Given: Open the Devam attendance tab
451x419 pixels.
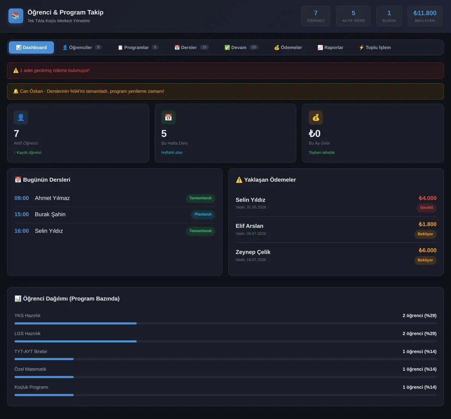Looking at the screenshot, I should point(241,47).
